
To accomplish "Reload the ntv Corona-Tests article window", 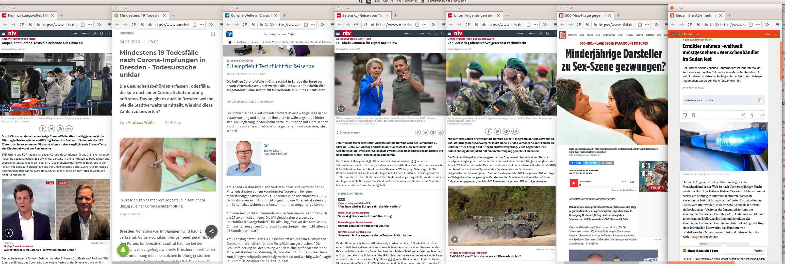I will point(22,25).
